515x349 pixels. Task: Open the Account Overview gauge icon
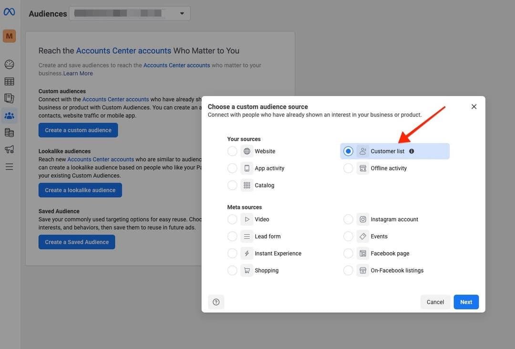(9, 64)
